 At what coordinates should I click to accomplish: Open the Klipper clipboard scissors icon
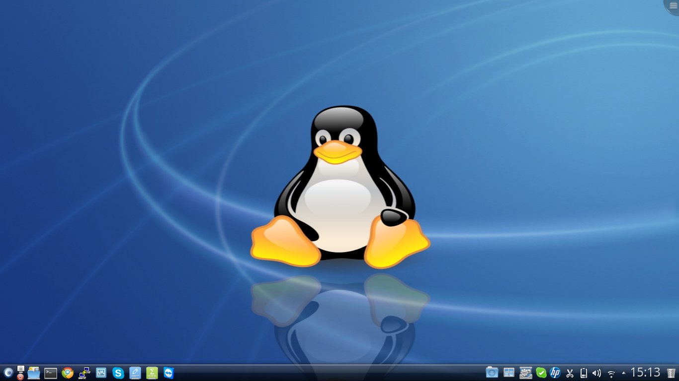coord(570,373)
